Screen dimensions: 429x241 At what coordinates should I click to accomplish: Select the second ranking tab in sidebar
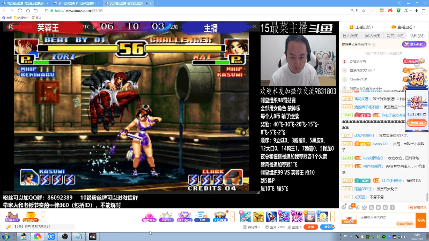pyautogui.click(x=372, y=36)
